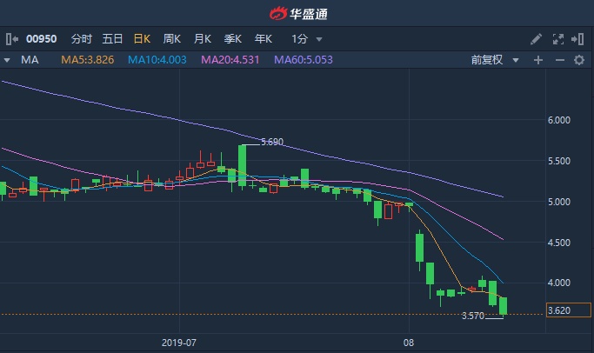Click the 5.000 price axis label
The image size is (594, 353).
558,202
